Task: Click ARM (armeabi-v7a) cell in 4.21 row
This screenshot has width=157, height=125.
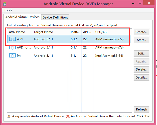Action: (x=109, y=39)
